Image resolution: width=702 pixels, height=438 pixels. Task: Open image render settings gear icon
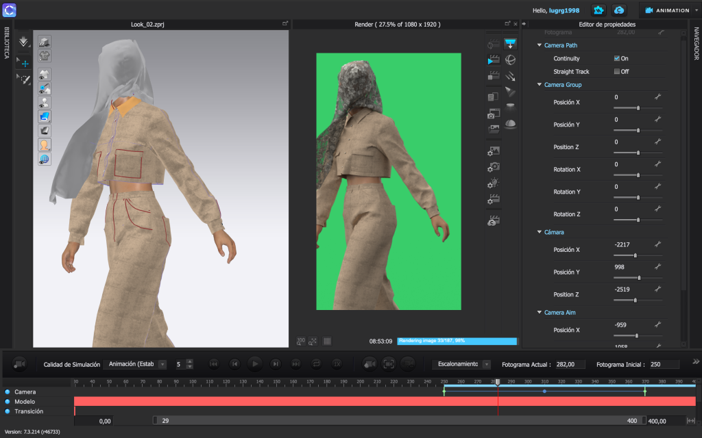point(493,151)
